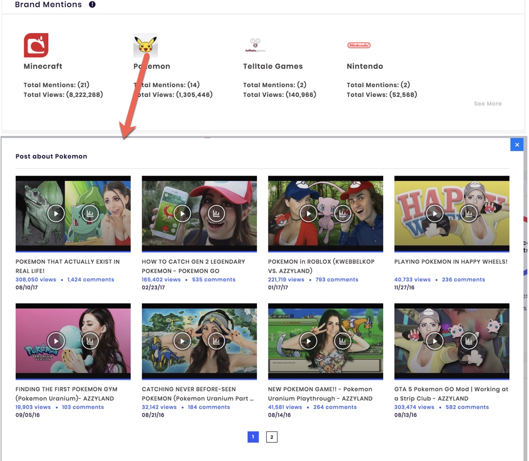The image size is (529, 461).
Task: Click the 'Post about Pokemon' heading
Action: [51, 157]
